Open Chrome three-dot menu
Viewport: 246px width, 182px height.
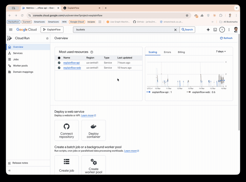pos(236,15)
